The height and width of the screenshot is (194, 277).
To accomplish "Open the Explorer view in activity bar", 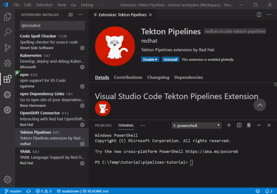I will point(7,17).
